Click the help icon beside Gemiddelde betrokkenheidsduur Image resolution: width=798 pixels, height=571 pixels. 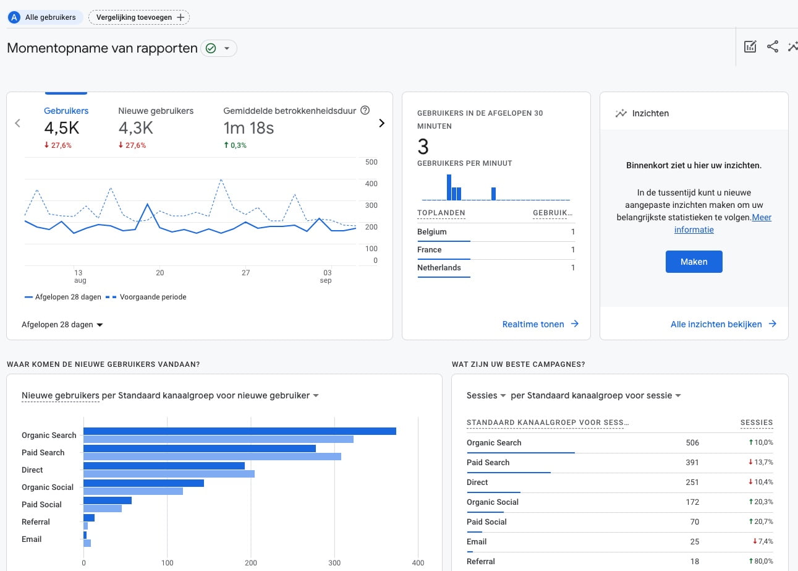(365, 111)
